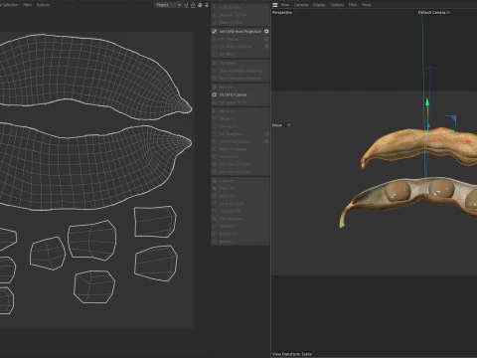This screenshot has width=477, height=358.
Task: Open the viewport Cameras menu
Action: pos(301,5)
